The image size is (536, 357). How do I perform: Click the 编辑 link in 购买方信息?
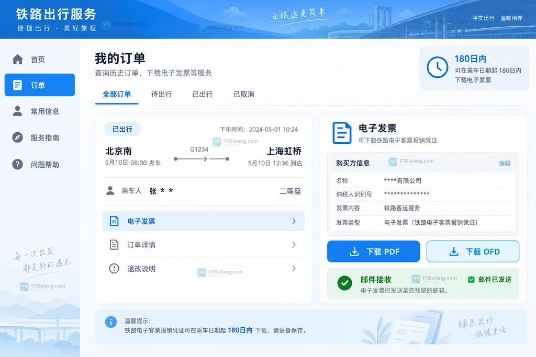tap(505, 163)
